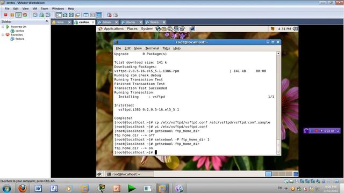Viewport: 344px width, 193px height.
Task: Close the debian tab
Action: [x=116, y=23]
